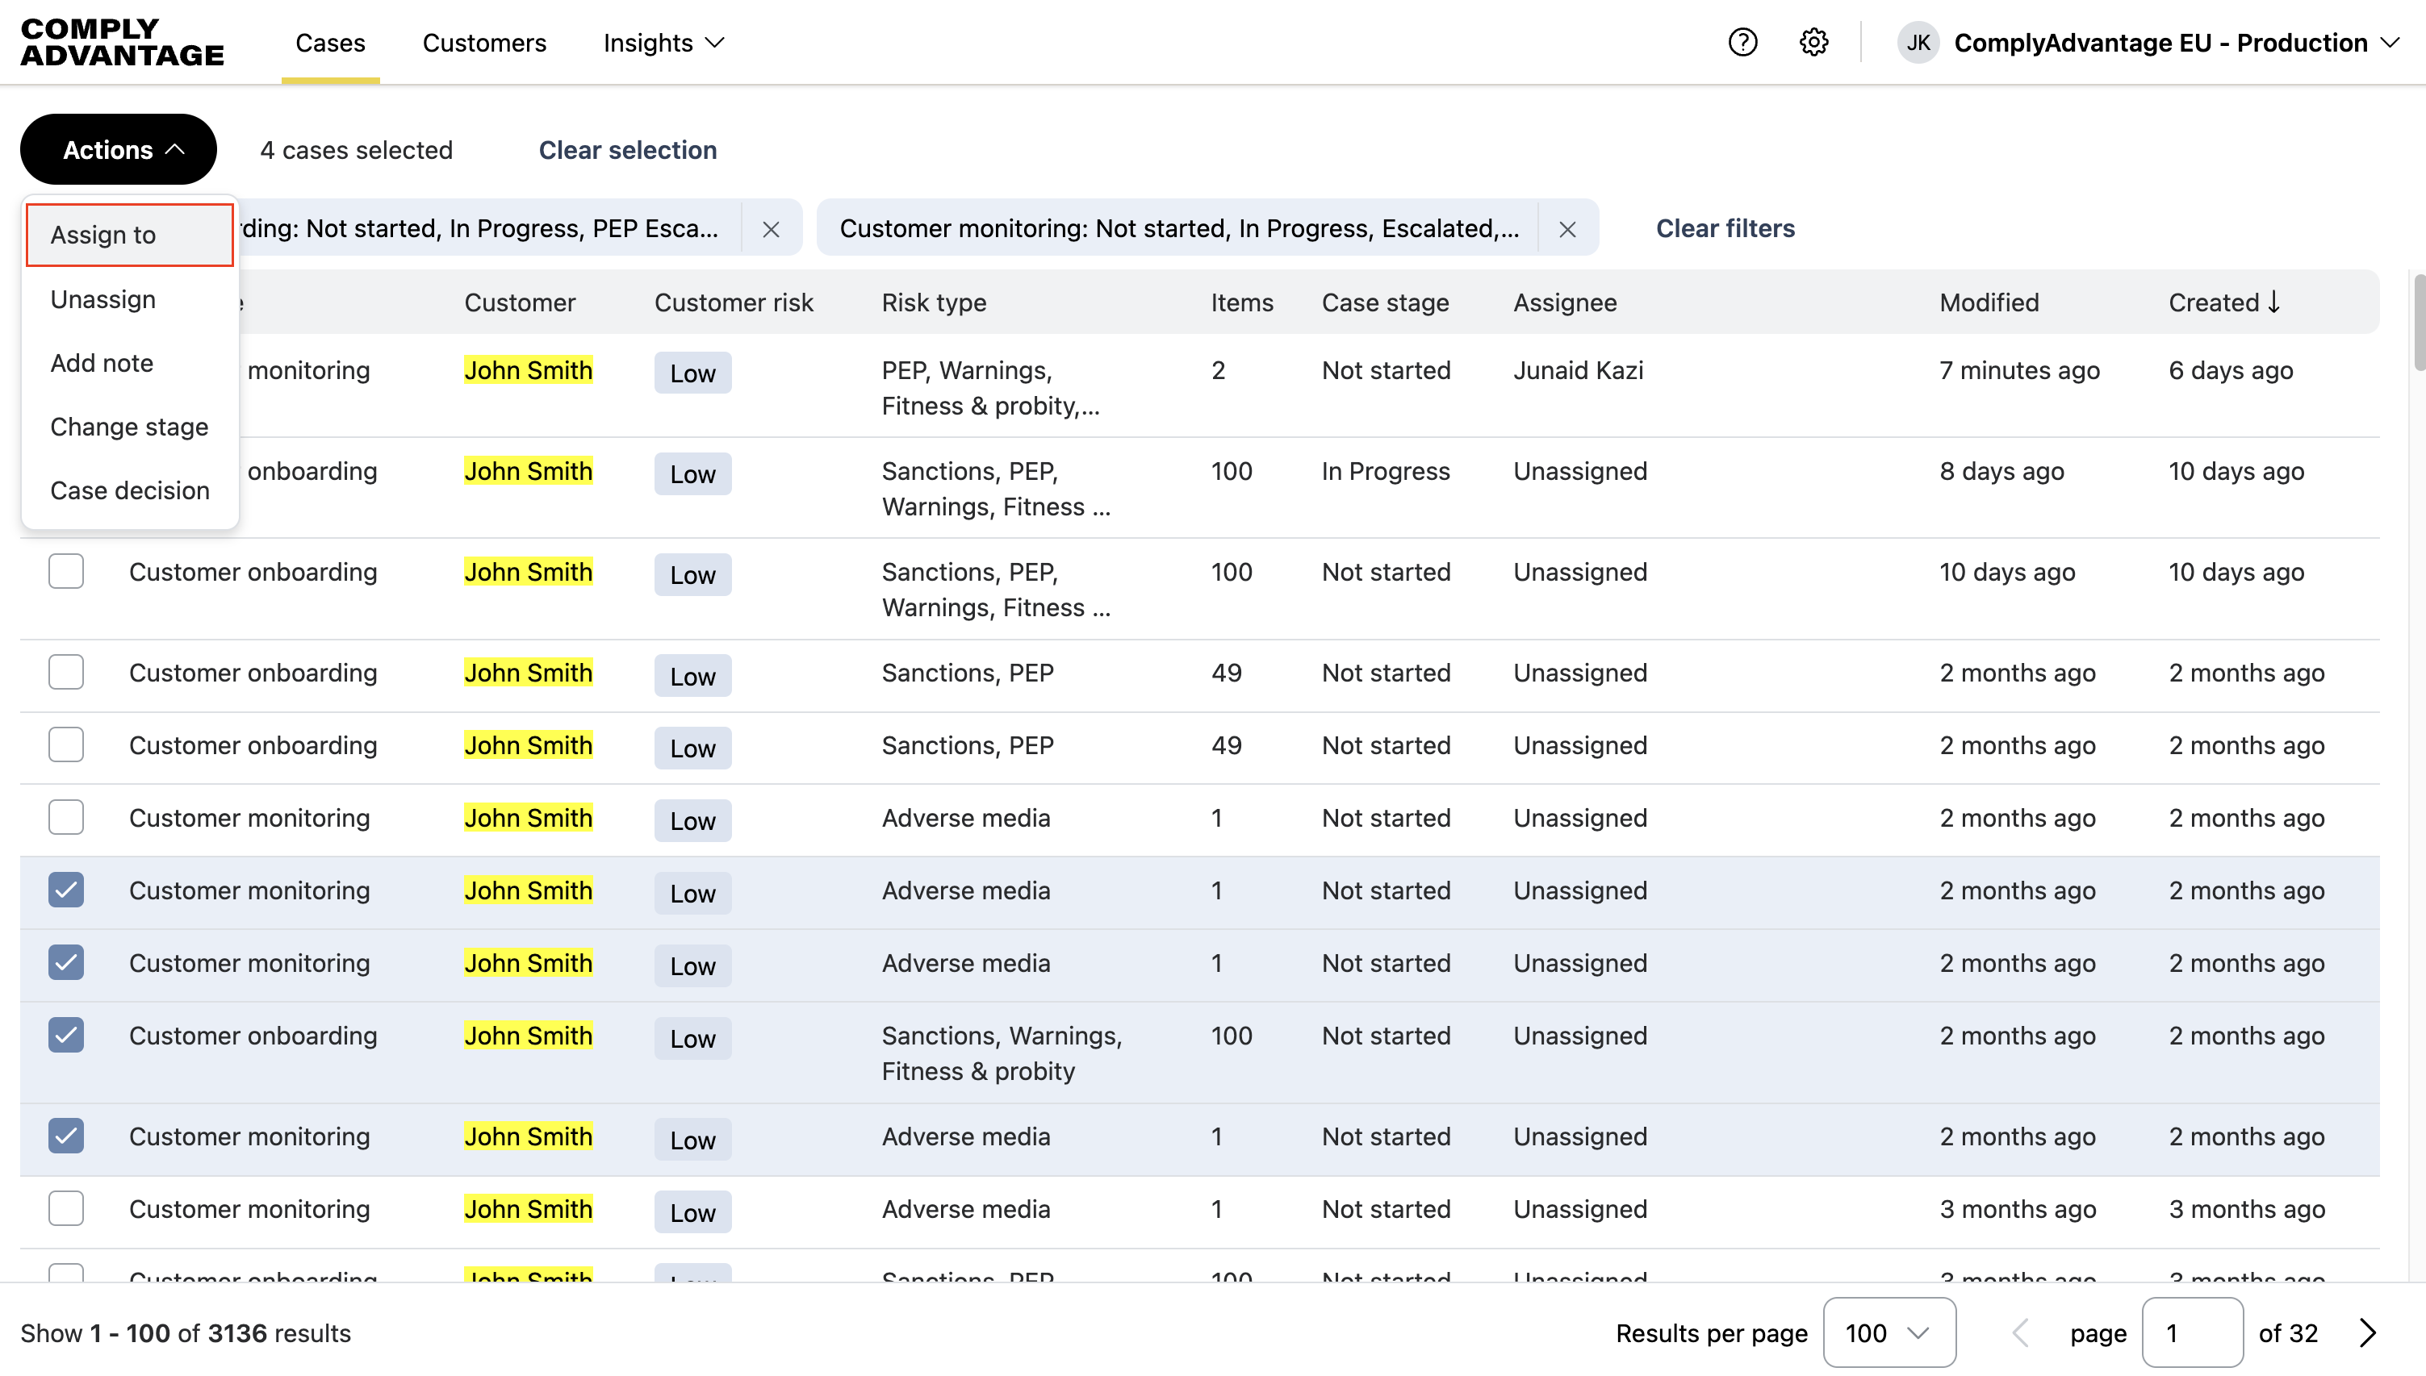Remove the onboarding filter chip with X

pos(771,229)
